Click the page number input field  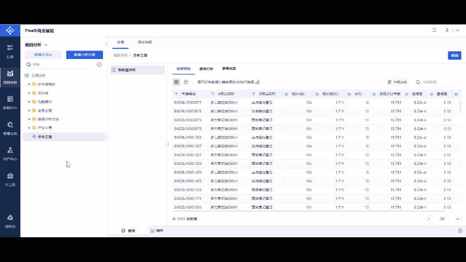coord(433,219)
